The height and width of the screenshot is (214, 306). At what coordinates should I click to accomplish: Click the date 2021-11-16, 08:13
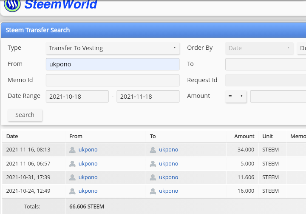[x=28, y=150]
